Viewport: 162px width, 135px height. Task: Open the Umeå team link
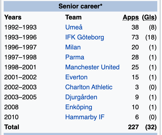tap(74, 27)
